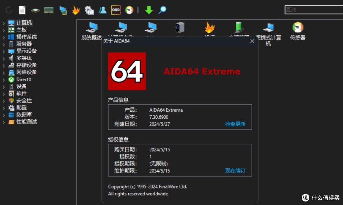Open the sensor gauge toolbar icon
Image resolution: width=343 pixels, height=205 pixels.
pos(129,10)
